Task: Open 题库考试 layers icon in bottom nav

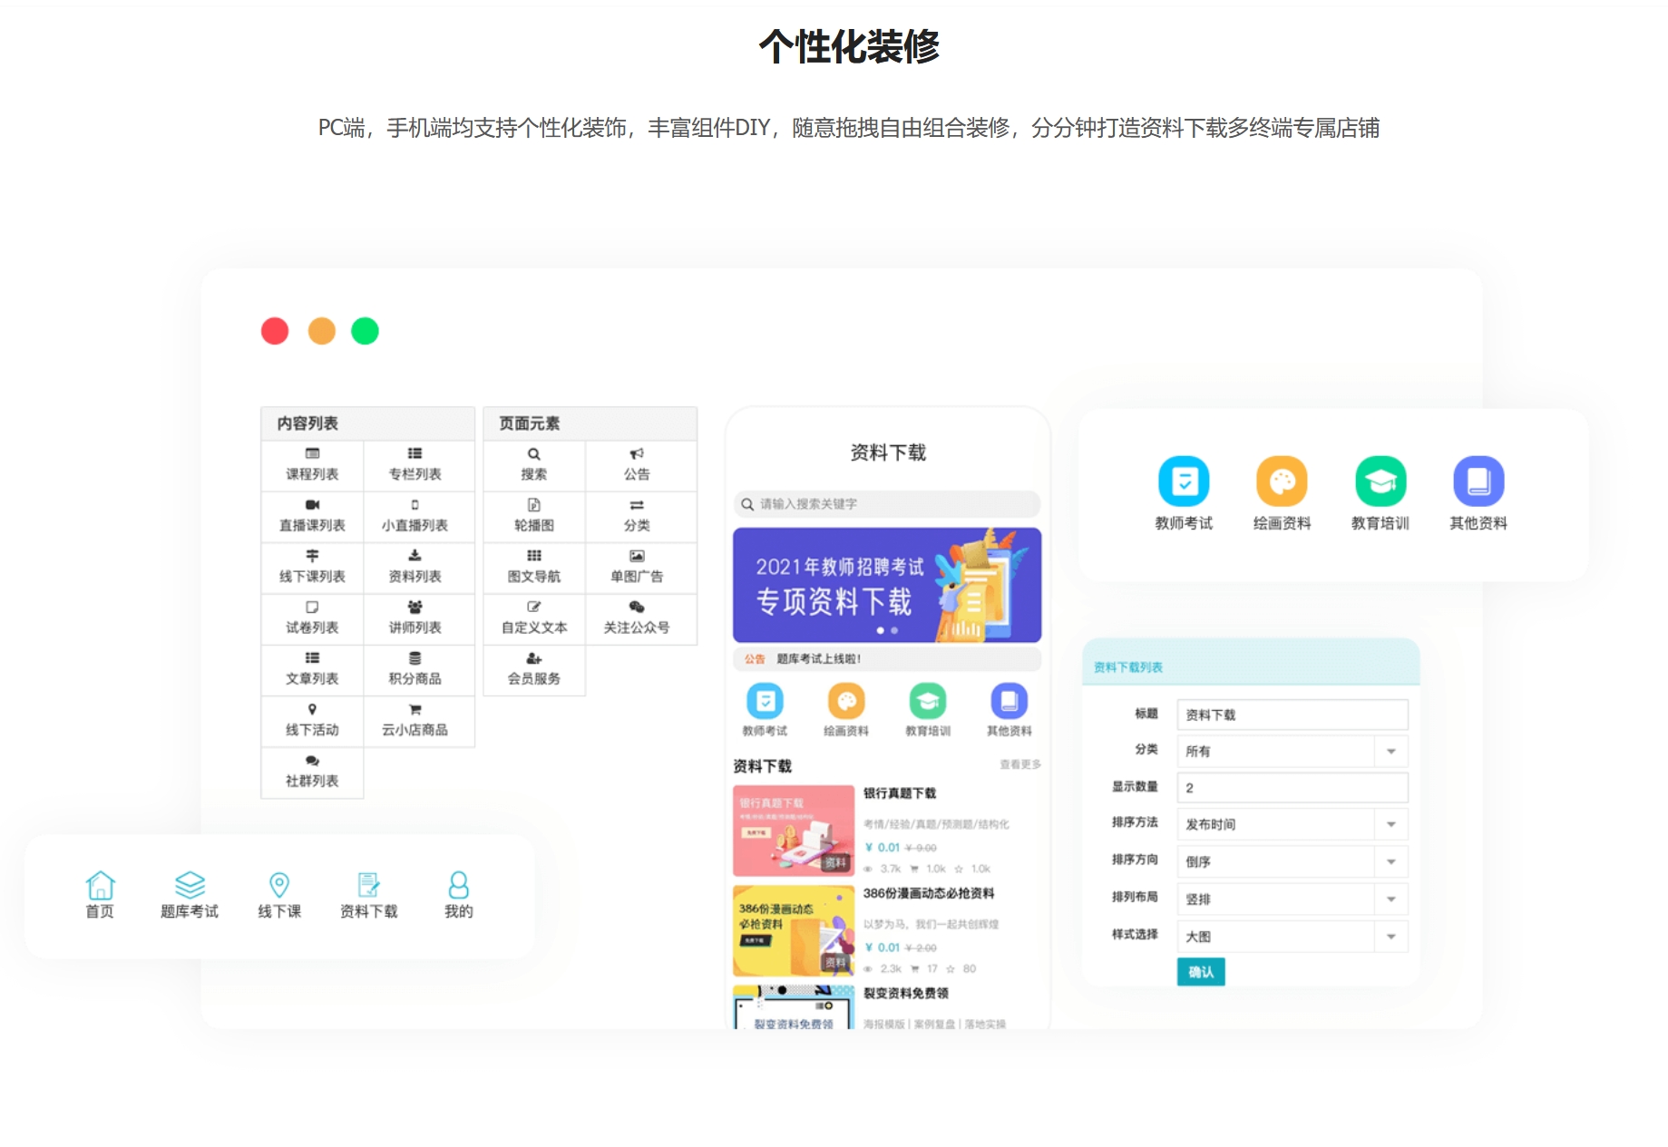Action: (190, 885)
